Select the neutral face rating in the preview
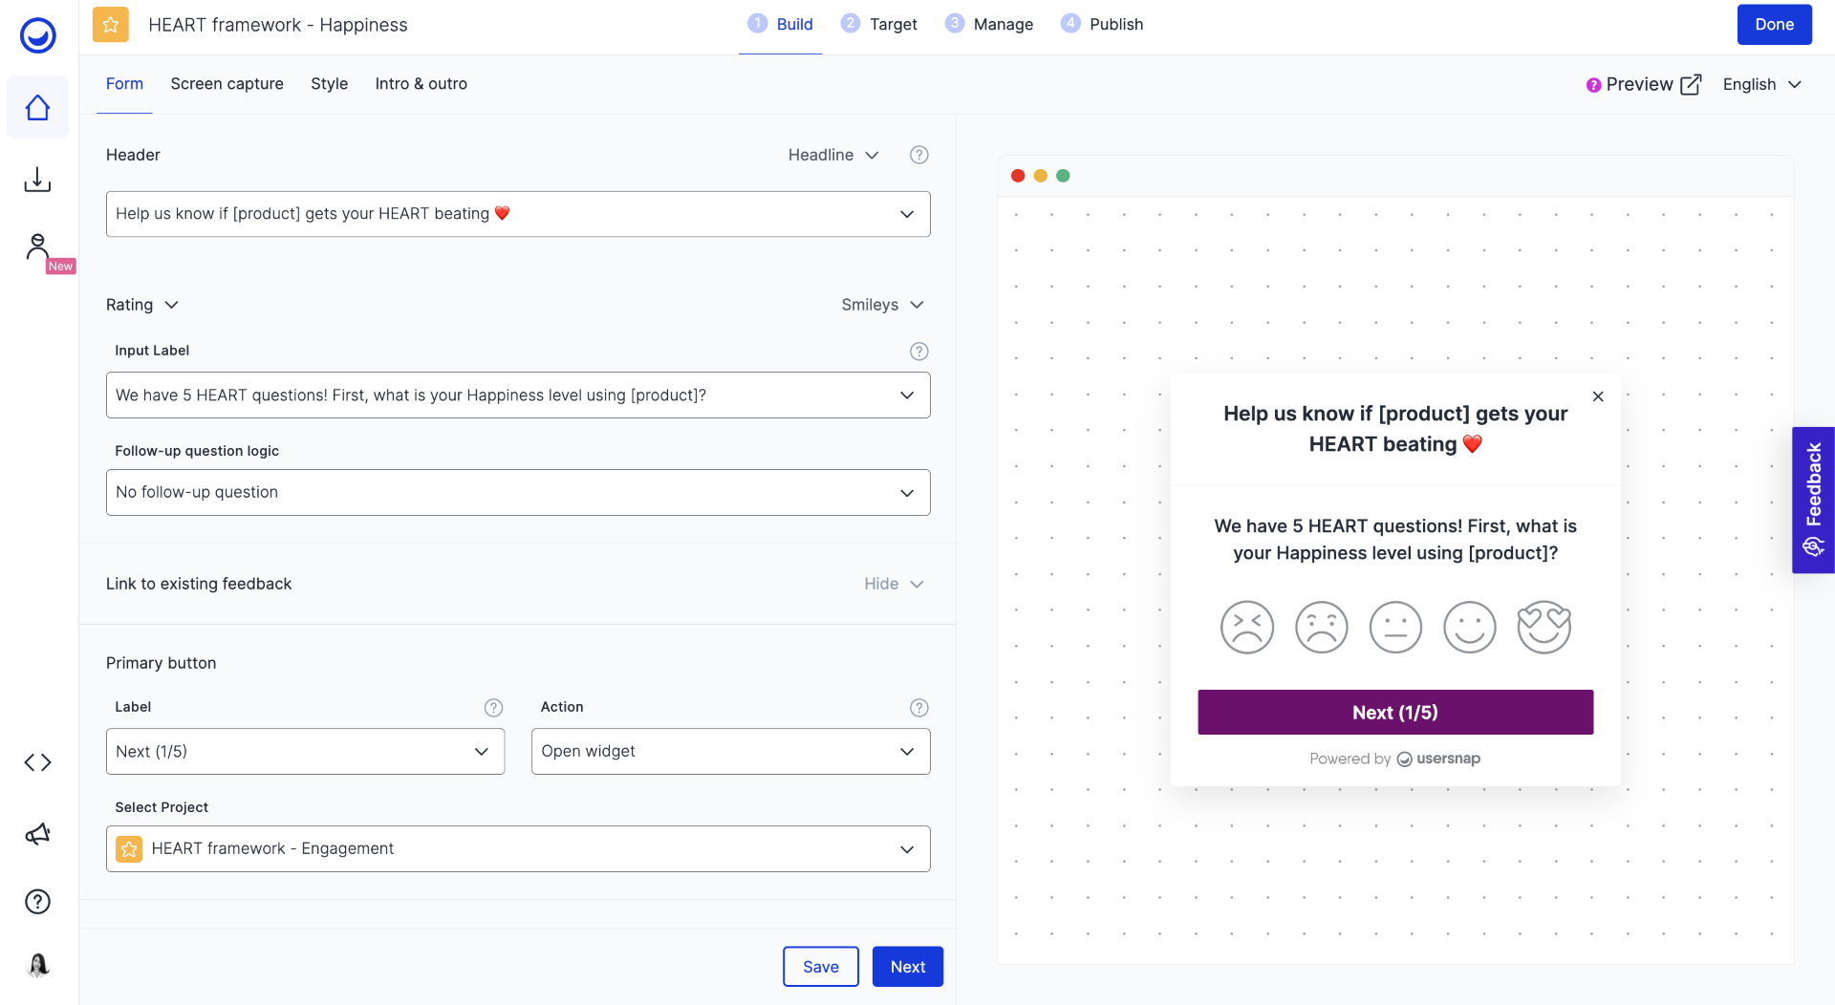The height and width of the screenshot is (1005, 1835). [x=1395, y=628]
